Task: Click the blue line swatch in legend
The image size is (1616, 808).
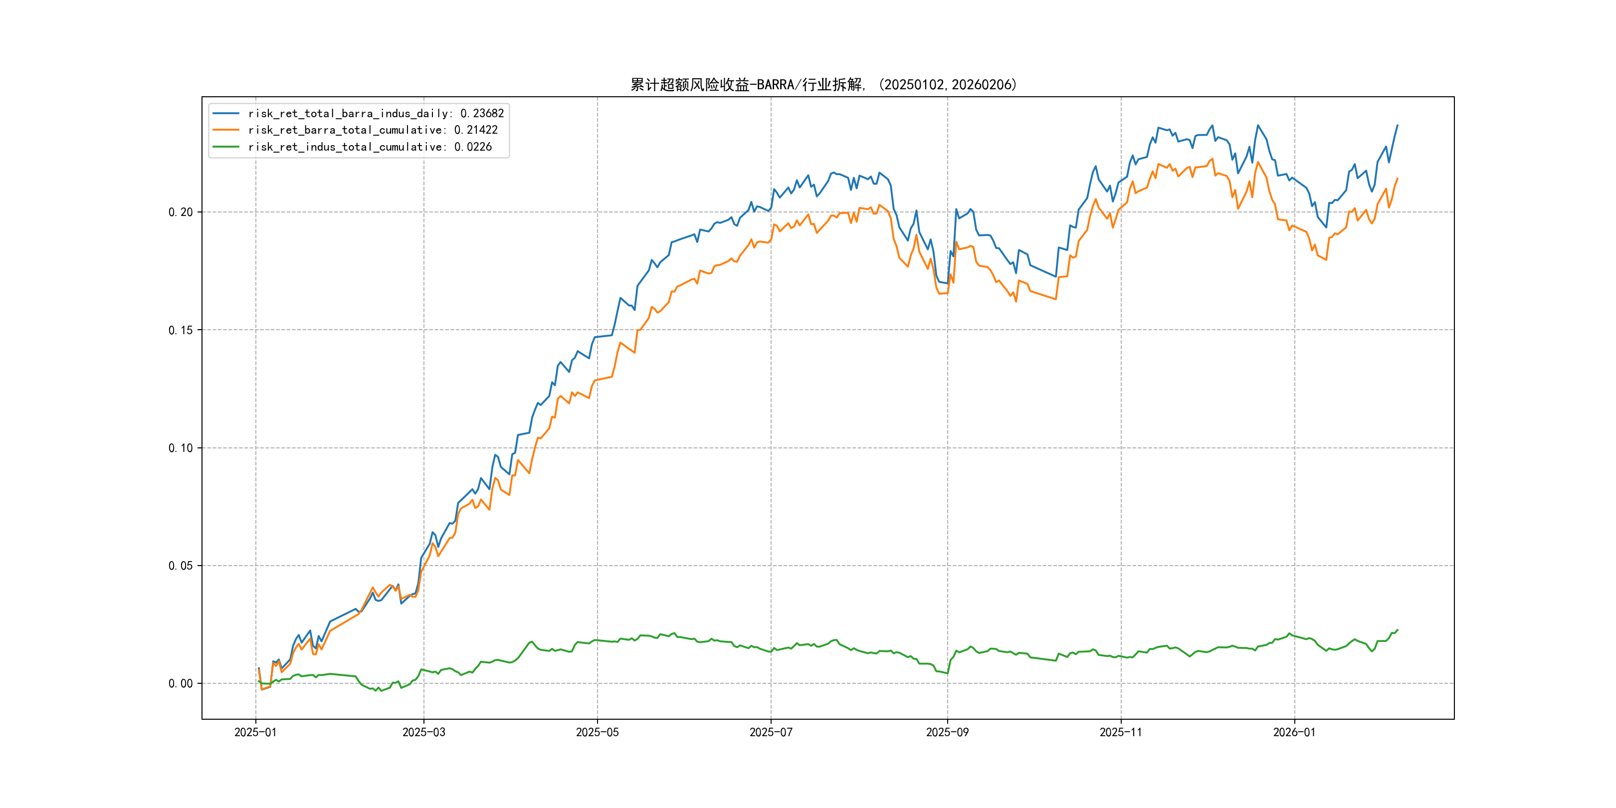Action: coord(226,114)
